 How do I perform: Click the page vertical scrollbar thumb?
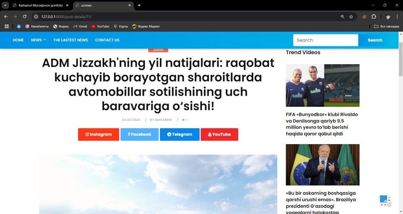[401, 59]
